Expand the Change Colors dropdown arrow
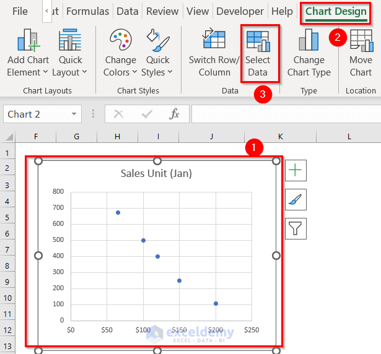Screen dimensions: 381x354 tap(134, 72)
